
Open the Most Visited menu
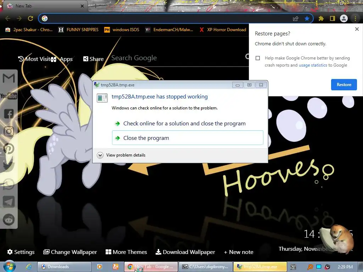34,59
